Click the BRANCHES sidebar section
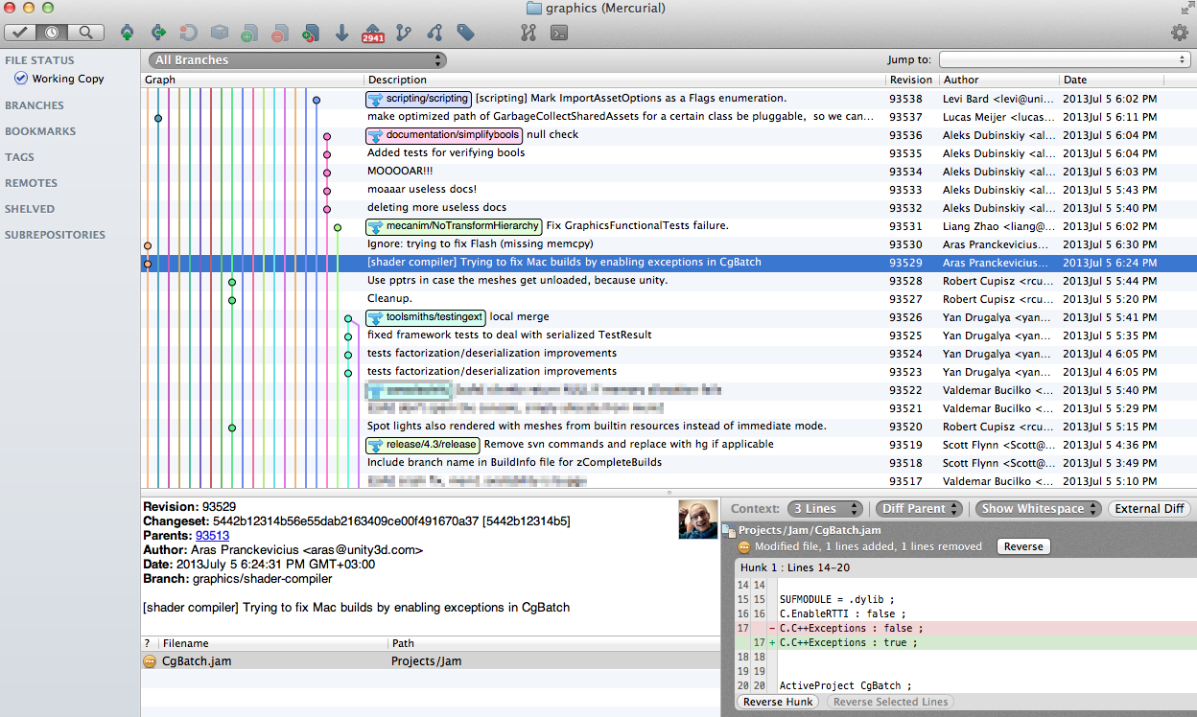This screenshot has height=717, width=1197. point(35,105)
